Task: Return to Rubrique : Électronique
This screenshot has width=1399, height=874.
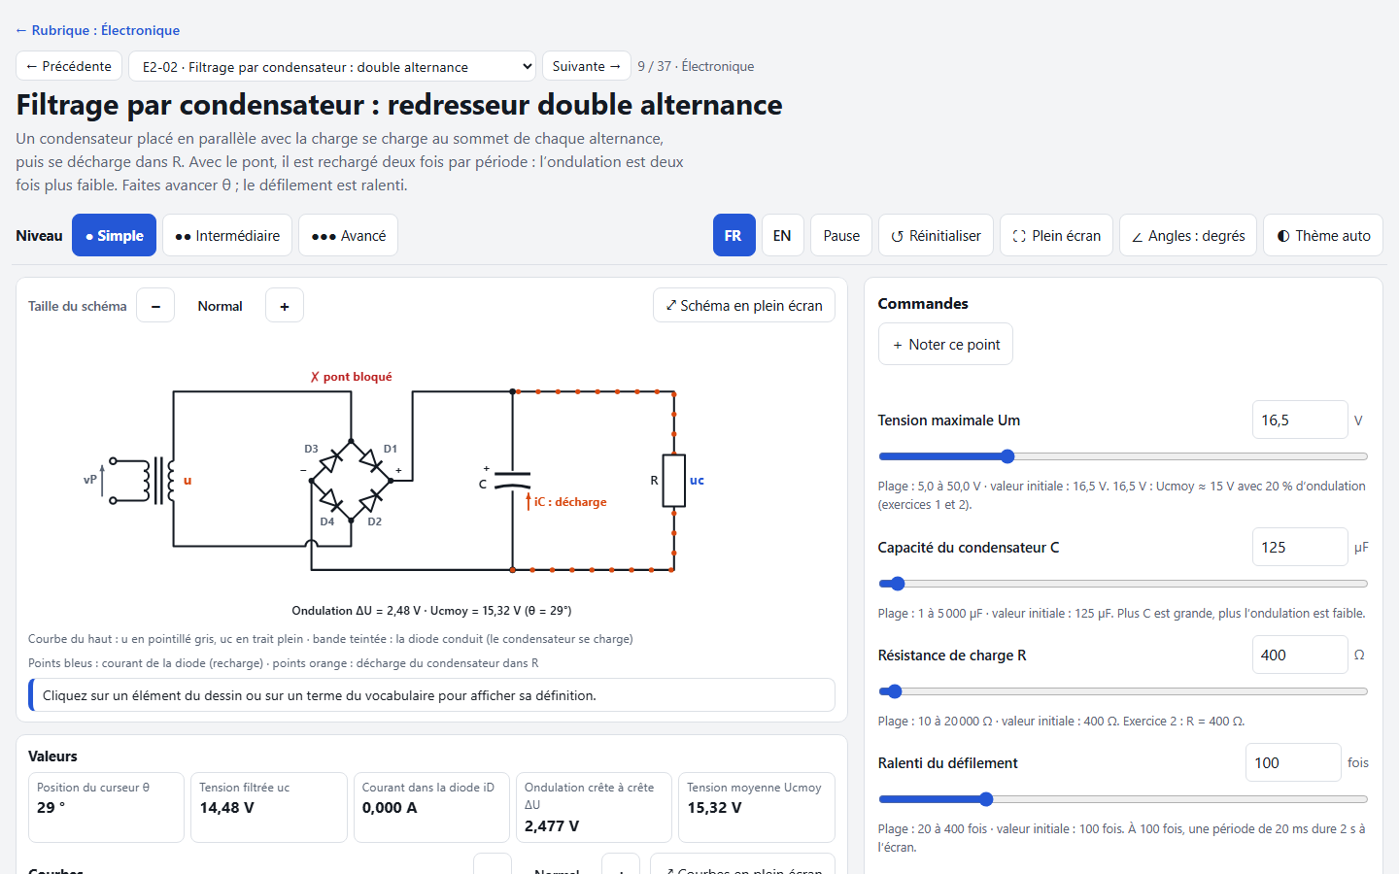Action: pos(97,30)
